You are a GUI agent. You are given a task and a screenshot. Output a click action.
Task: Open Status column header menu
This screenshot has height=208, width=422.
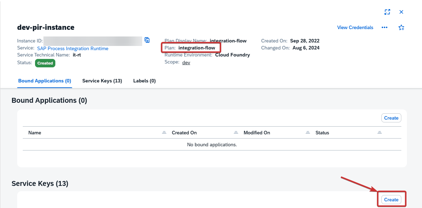(x=380, y=133)
